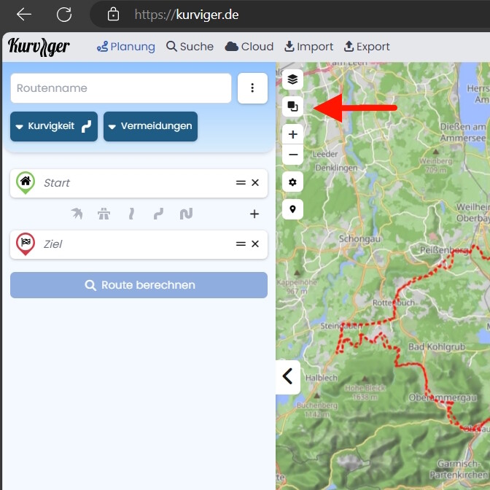The image size is (490, 490).
Task: Expand the Kurvigkeit dropdown
Action: point(54,126)
